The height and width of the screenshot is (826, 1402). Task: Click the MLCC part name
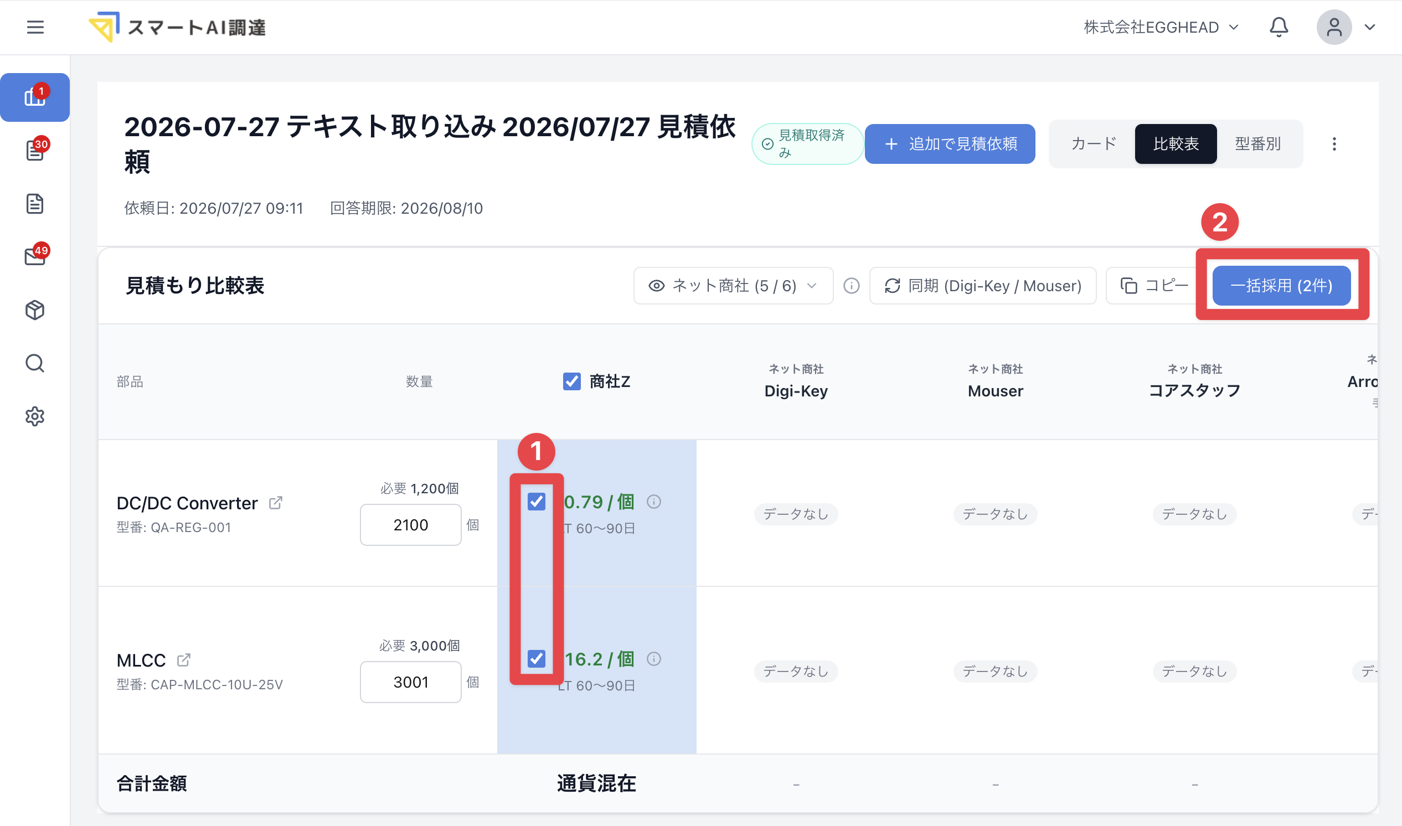[141, 660]
